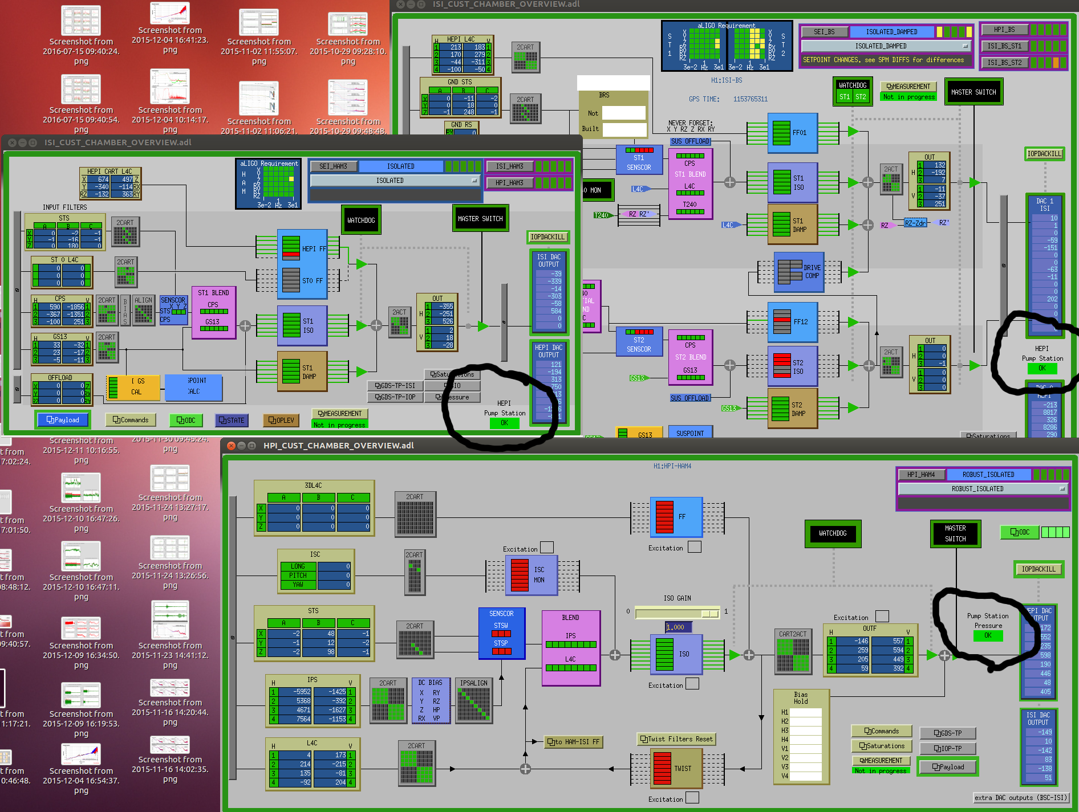This screenshot has width=1079, height=812.
Task: Click 'extra DAC outputs (BSC-ISI)' button
Action: (1021, 798)
